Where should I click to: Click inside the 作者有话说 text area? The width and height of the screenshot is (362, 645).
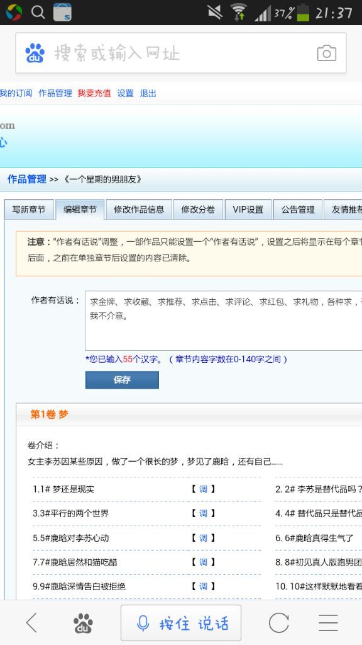[223, 321]
